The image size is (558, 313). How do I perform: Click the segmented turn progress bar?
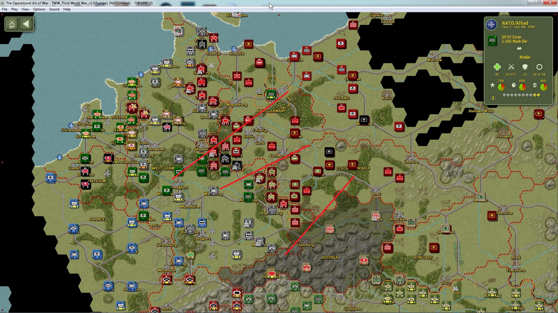(521, 95)
